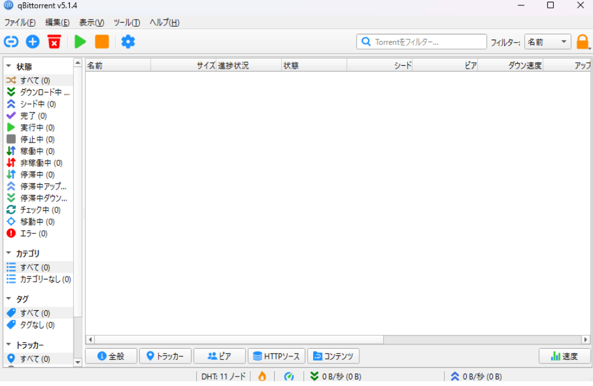Screen dimensions: 593x386
Task: Open the ツール menu
Action: click(x=126, y=22)
